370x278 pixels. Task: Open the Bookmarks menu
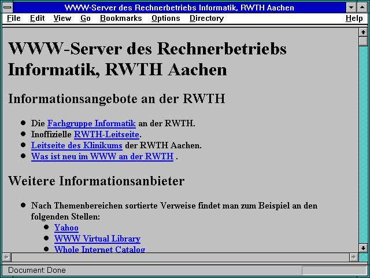(121, 18)
